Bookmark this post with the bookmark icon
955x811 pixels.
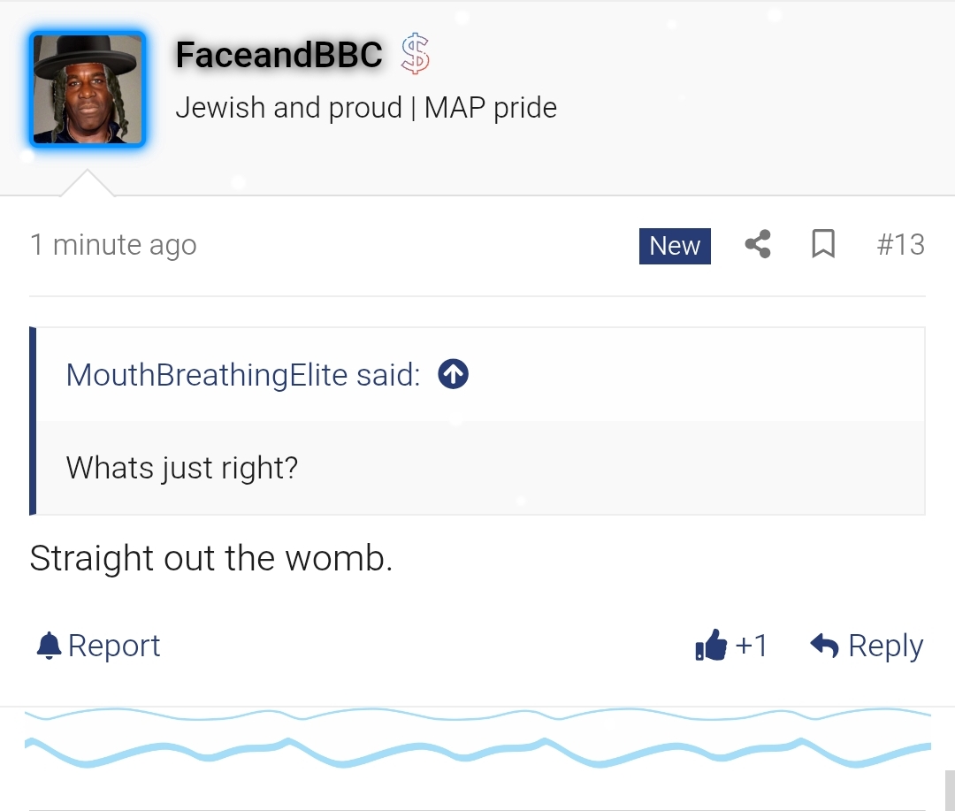[823, 244]
